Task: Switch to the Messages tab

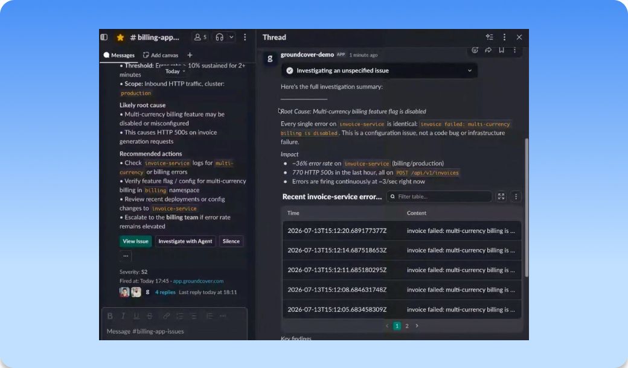Action: pyautogui.click(x=119, y=56)
